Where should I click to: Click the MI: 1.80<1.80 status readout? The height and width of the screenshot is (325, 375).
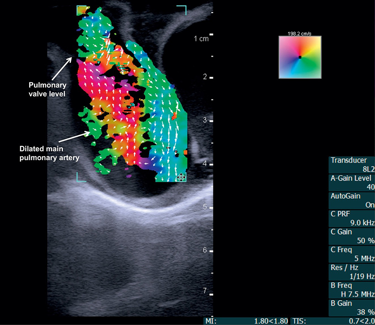(x=246, y=321)
